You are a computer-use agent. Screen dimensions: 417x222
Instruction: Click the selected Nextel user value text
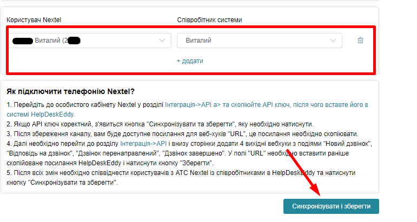pyautogui.click(x=49, y=41)
